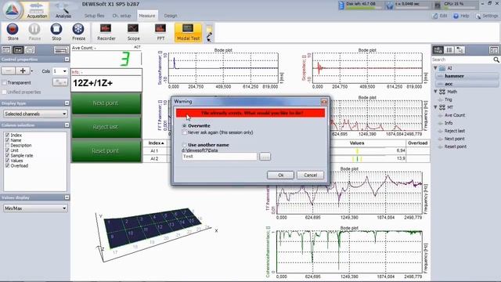Collapse the AI channel group
Image resolution: width=501 pixels, height=282 pixels.
435,68
